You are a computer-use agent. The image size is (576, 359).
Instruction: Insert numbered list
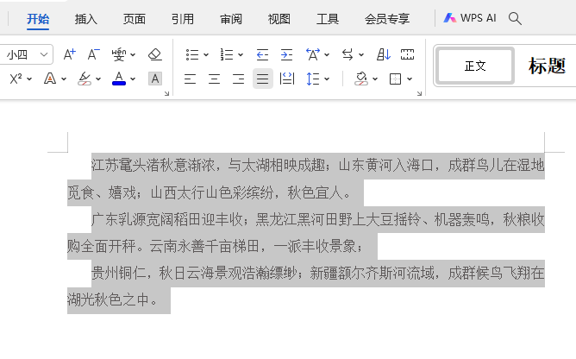[x=227, y=55]
